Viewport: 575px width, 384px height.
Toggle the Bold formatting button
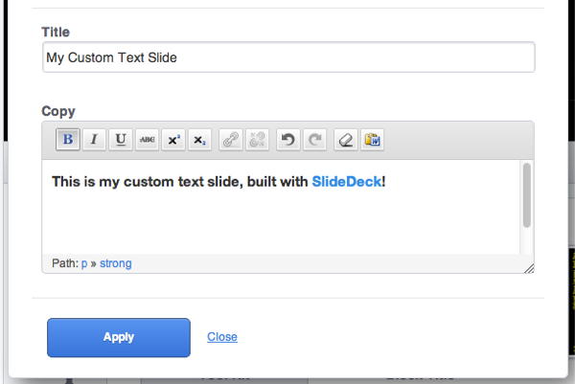68,140
